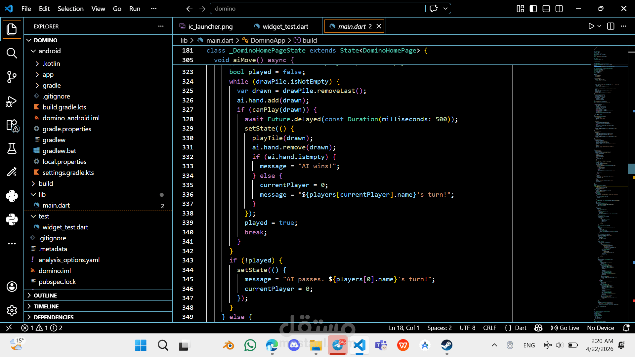Switch to the widget_test.dart tab
This screenshot has width=635, height=357.
point(285,26)
